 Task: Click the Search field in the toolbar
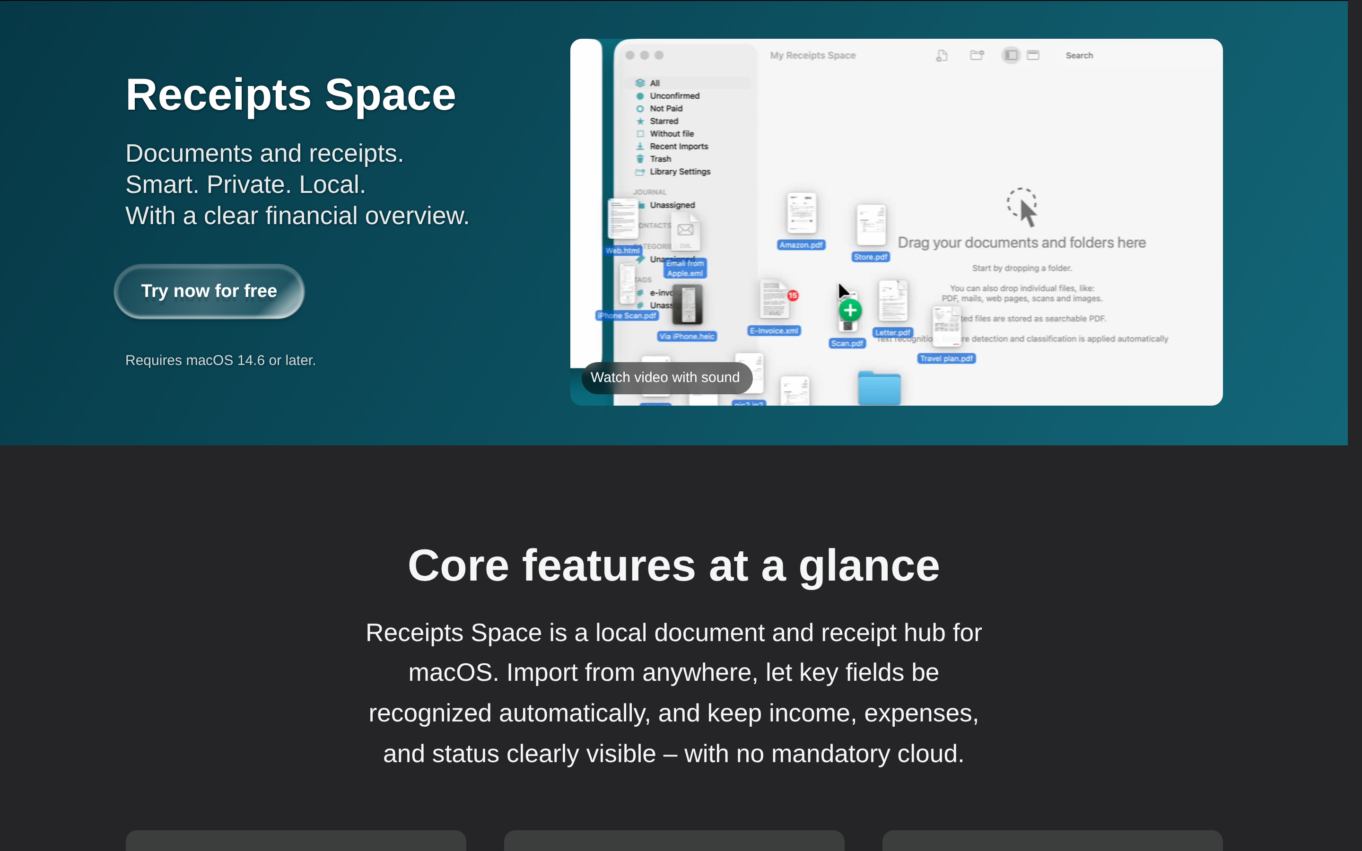1079,55
